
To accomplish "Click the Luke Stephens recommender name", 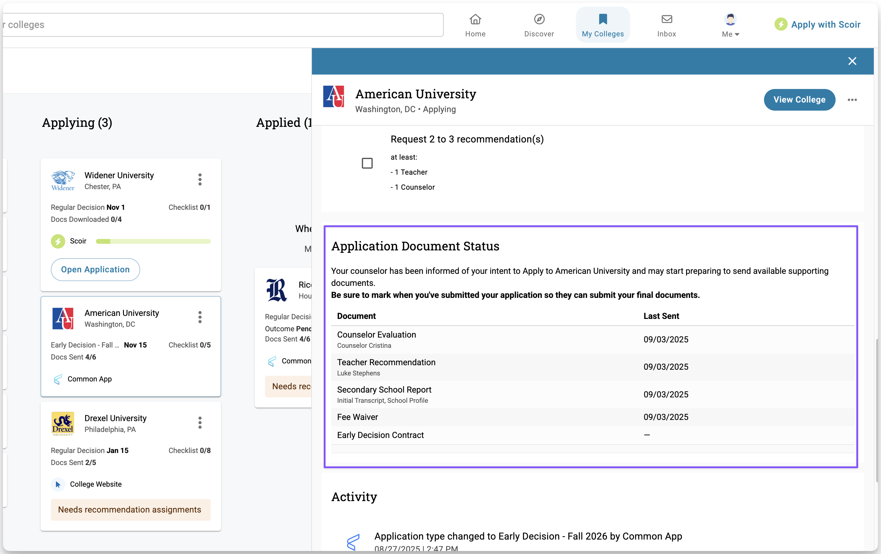I will (359, 373).
